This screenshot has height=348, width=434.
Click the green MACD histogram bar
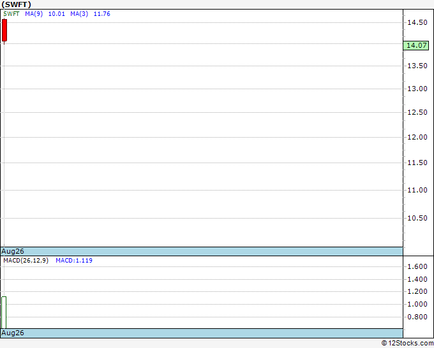coord(4,312)
